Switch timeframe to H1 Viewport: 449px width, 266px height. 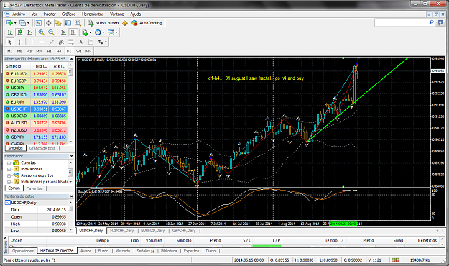pos(50,51)
